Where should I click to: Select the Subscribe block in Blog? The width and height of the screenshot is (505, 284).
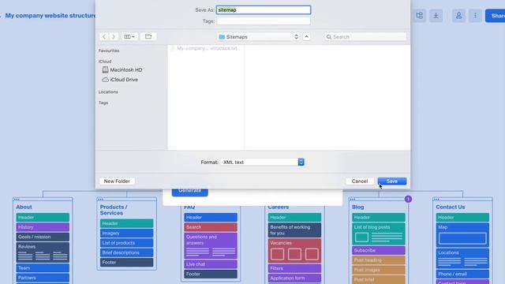379,251
